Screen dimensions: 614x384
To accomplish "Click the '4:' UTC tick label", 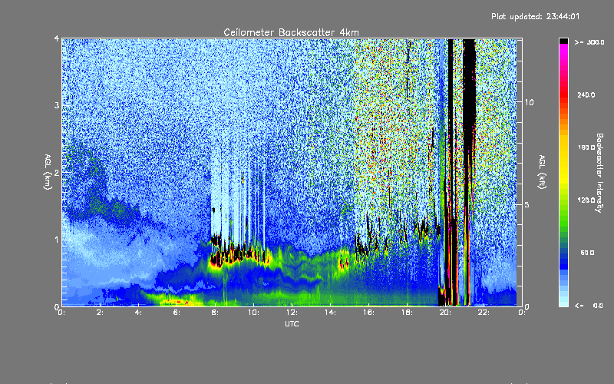I will coord(139,313).
